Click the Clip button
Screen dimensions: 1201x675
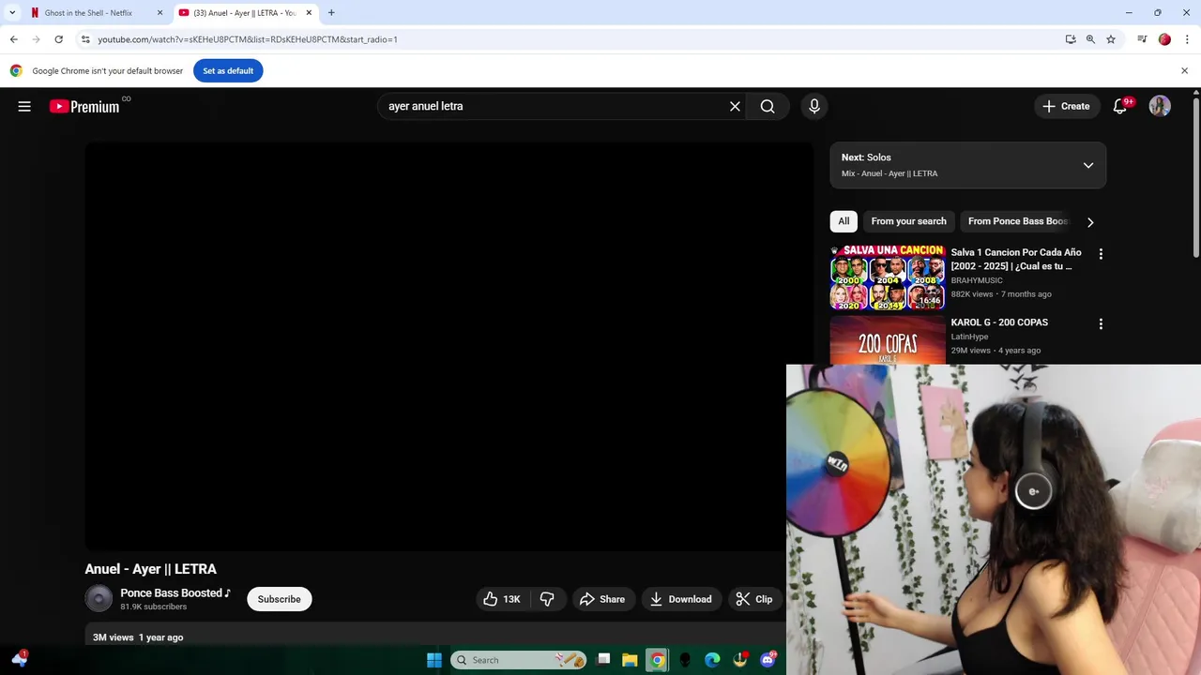point(754,599)
